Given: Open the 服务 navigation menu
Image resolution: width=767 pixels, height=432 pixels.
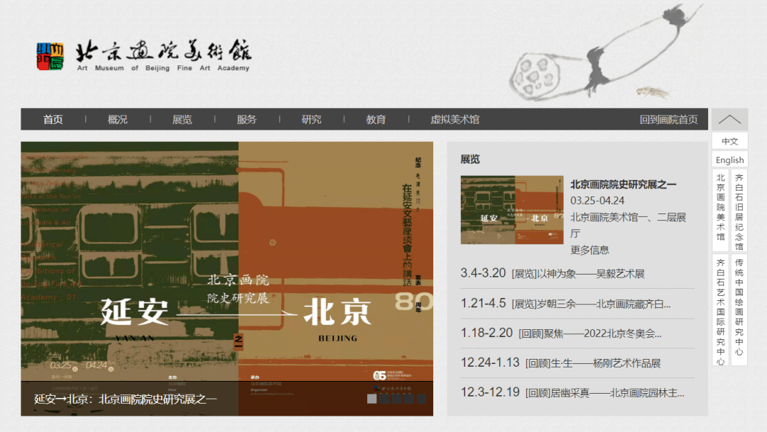Looking at the screenshot, I should 247,119.
